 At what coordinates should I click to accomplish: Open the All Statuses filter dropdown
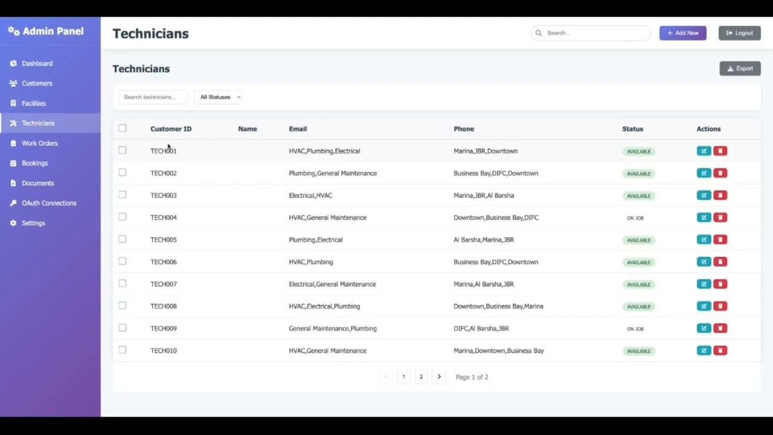tap(218, 97)
